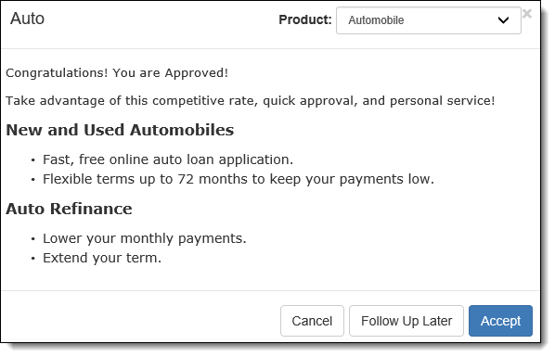Open the Product dropdown showing Automobile
The image size is (555, 357).
[x=428, y=20]
